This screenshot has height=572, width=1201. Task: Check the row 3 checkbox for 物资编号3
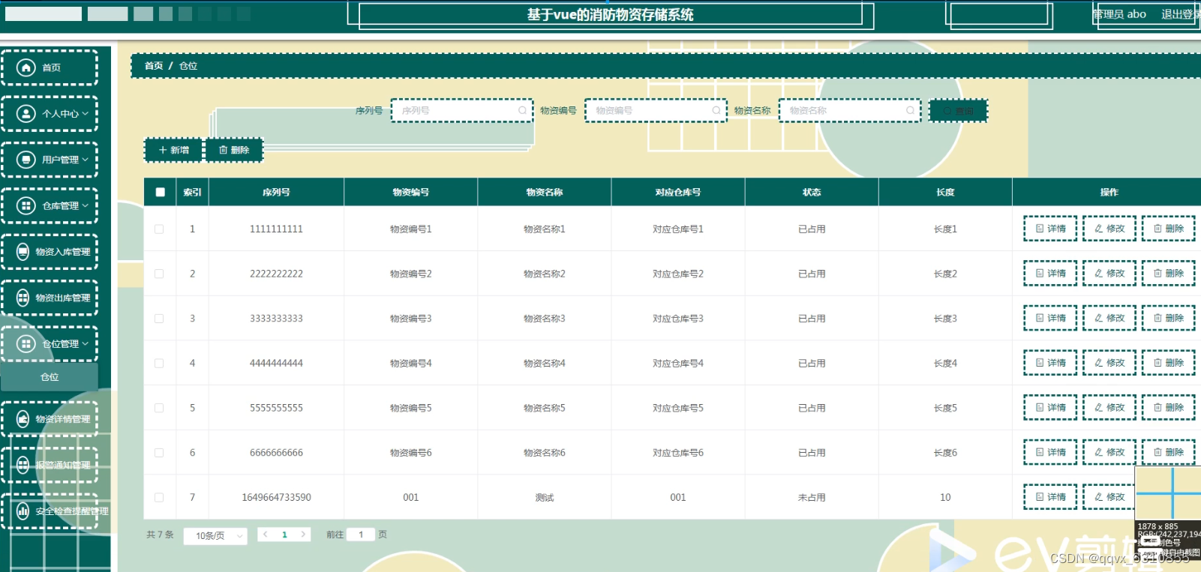159,318
